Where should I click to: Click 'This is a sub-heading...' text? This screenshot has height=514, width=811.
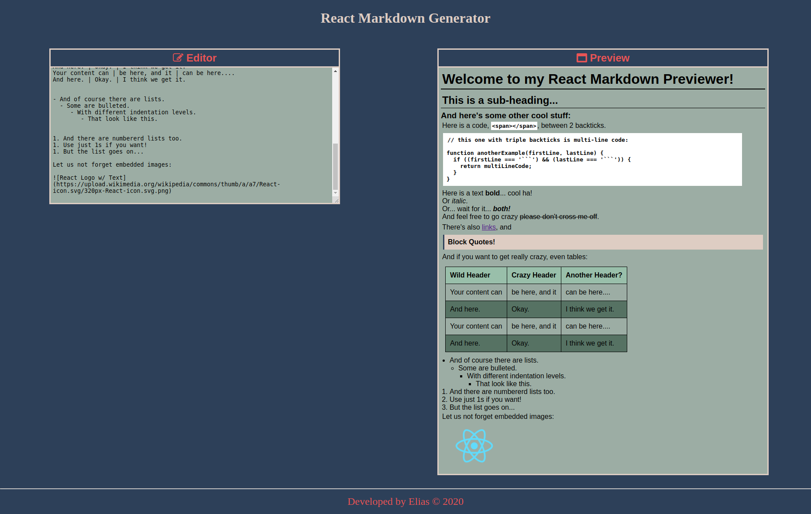pyautogui.click(x=500, y=100)
